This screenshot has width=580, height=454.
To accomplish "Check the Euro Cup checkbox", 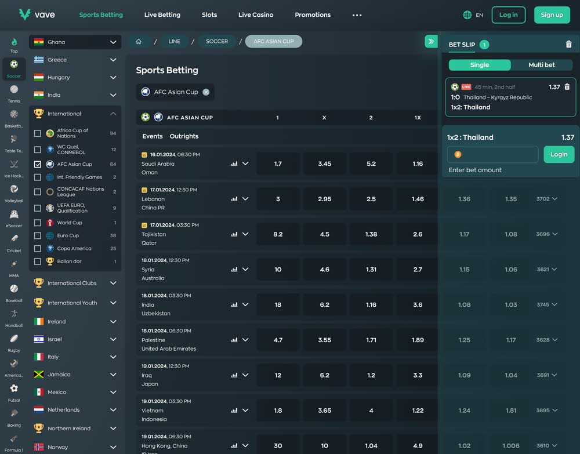I will 37,235.
